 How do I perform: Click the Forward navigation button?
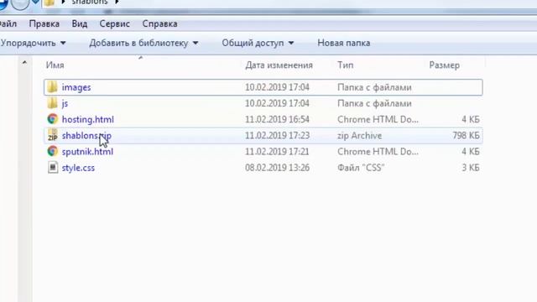pos(20,3)
